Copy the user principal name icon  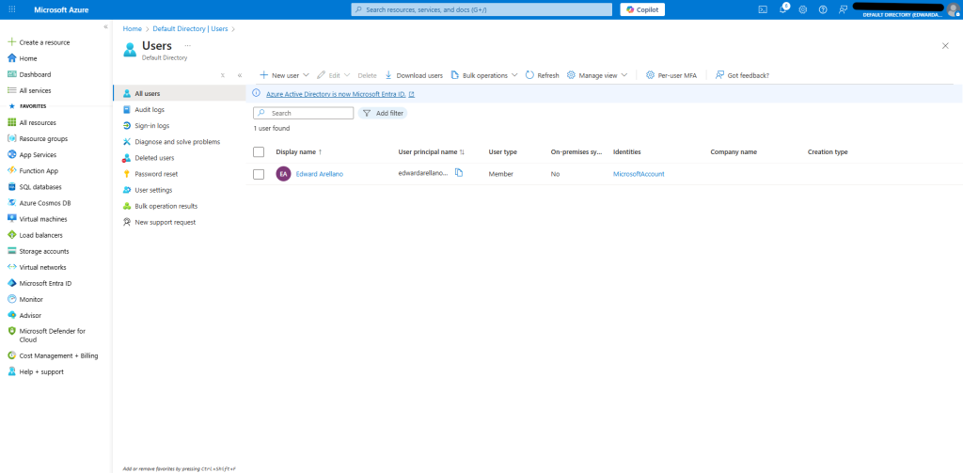click(x=459, y=173)
